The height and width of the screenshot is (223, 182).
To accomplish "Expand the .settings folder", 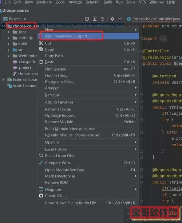I will pos(8,38).
